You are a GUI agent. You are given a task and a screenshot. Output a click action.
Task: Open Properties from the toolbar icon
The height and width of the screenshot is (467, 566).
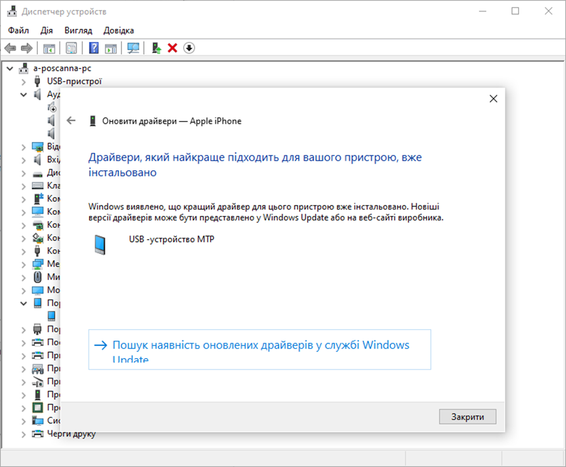(72, 48)
